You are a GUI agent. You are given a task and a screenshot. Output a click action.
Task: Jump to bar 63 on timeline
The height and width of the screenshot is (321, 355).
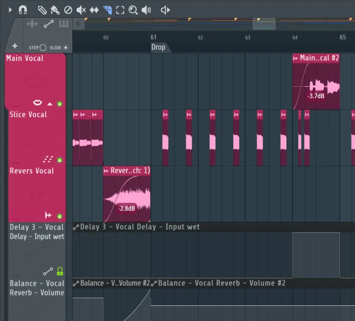click(248, 38)
